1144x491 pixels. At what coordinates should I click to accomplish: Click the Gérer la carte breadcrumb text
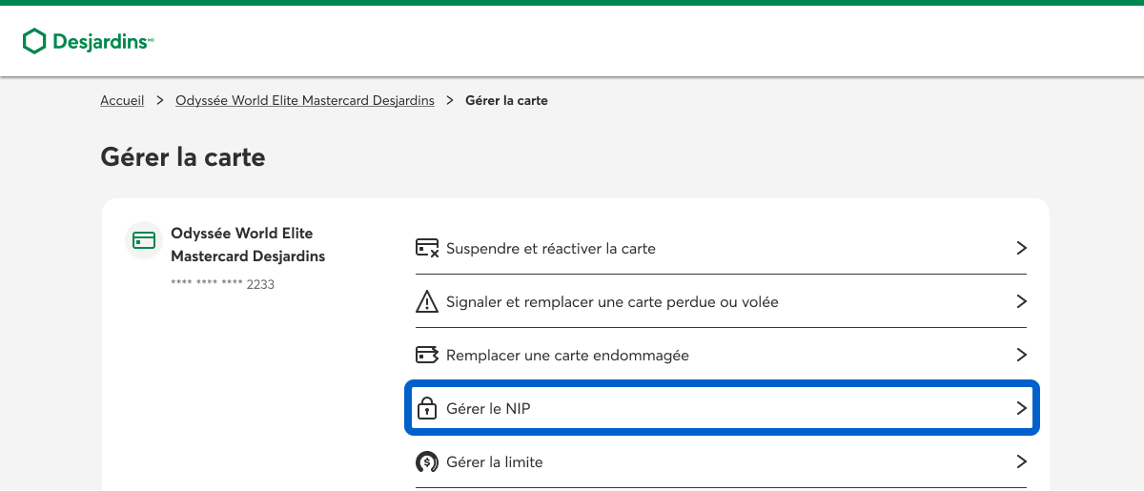[506, 100]
